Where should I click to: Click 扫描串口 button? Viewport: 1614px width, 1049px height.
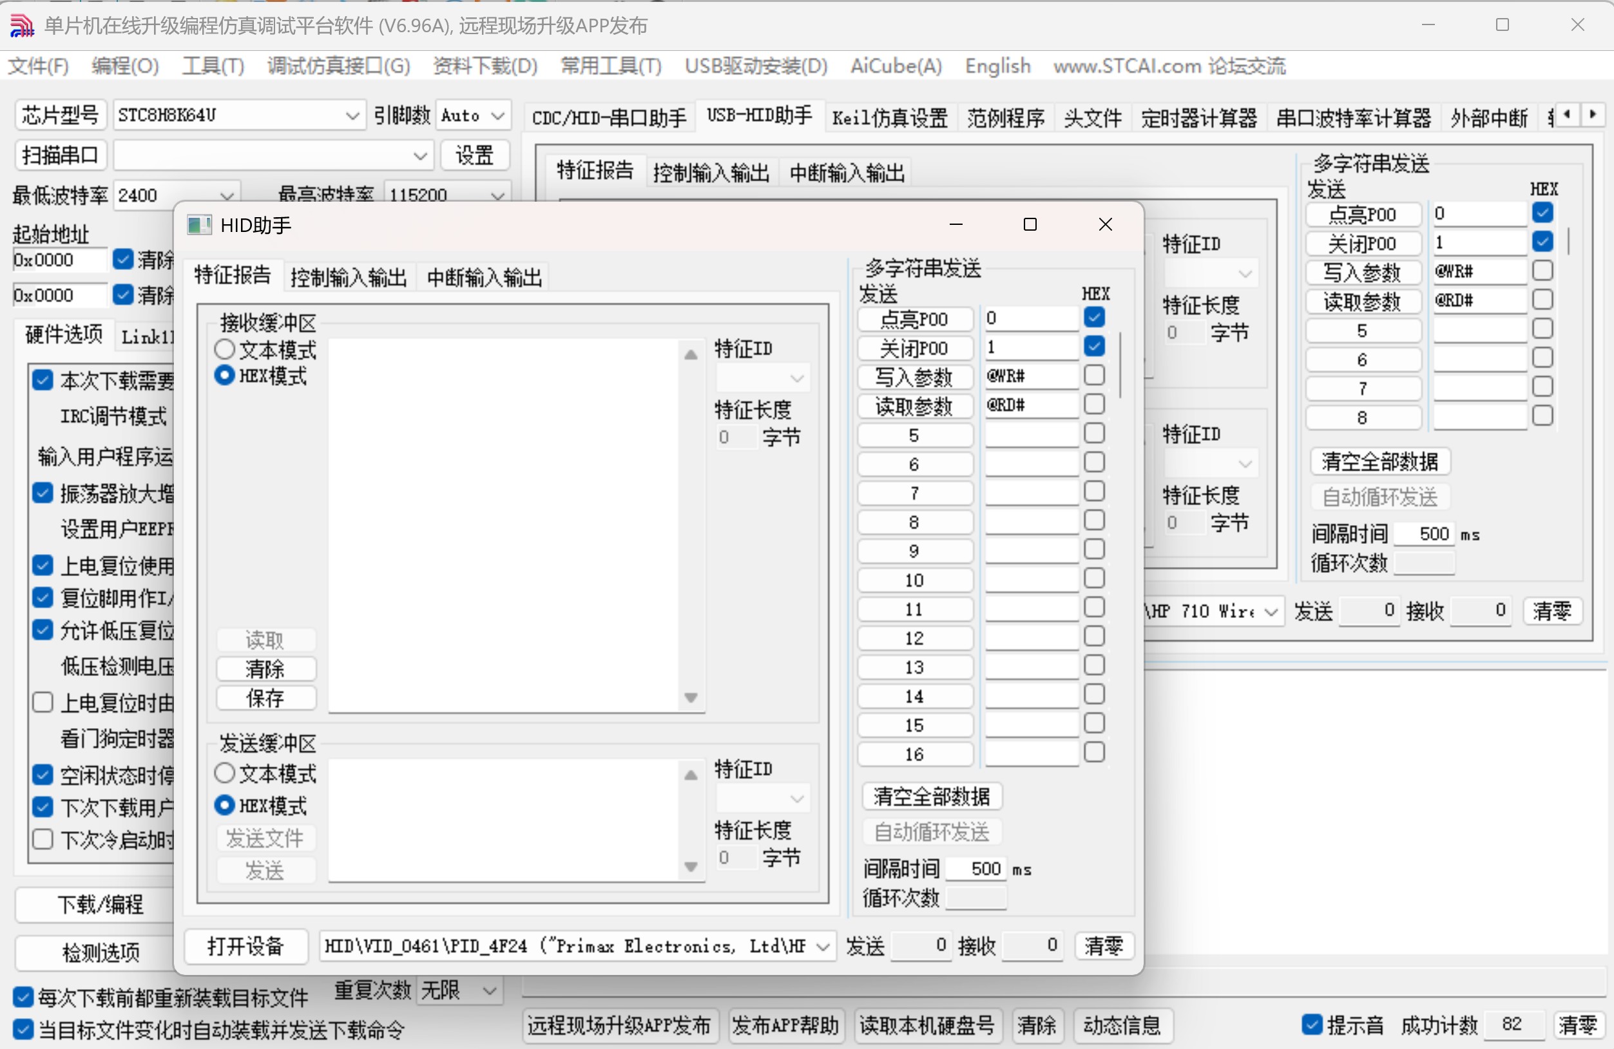[x=61, y=156]
